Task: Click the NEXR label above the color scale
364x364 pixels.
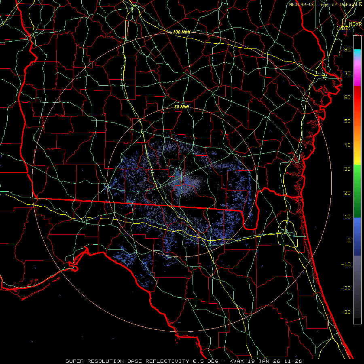Action: pyautogui.click(x=356, y=24)
